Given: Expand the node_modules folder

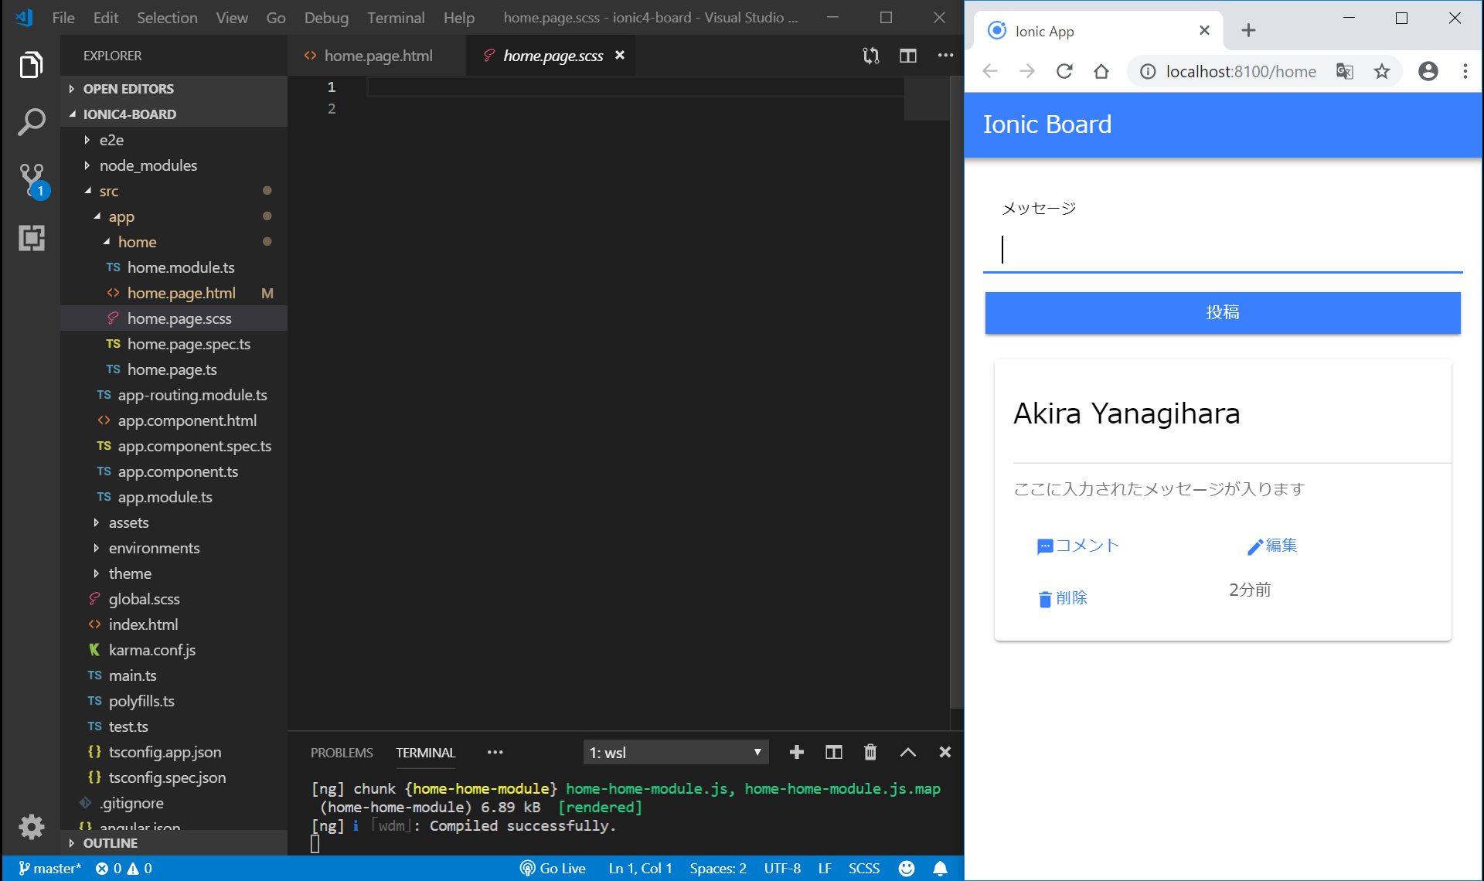Looking at the screenshot, I should [x=148, y=165].
